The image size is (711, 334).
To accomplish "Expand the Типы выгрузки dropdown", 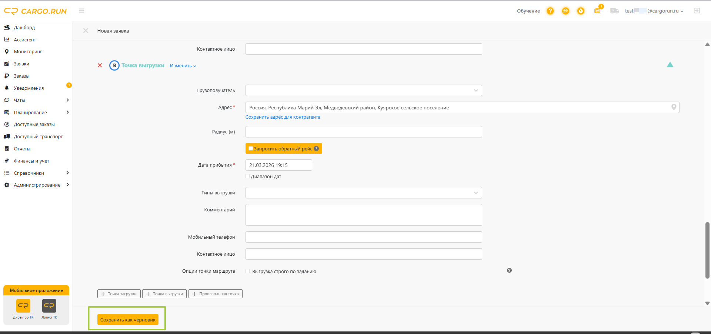I will (x=364, y=193).
